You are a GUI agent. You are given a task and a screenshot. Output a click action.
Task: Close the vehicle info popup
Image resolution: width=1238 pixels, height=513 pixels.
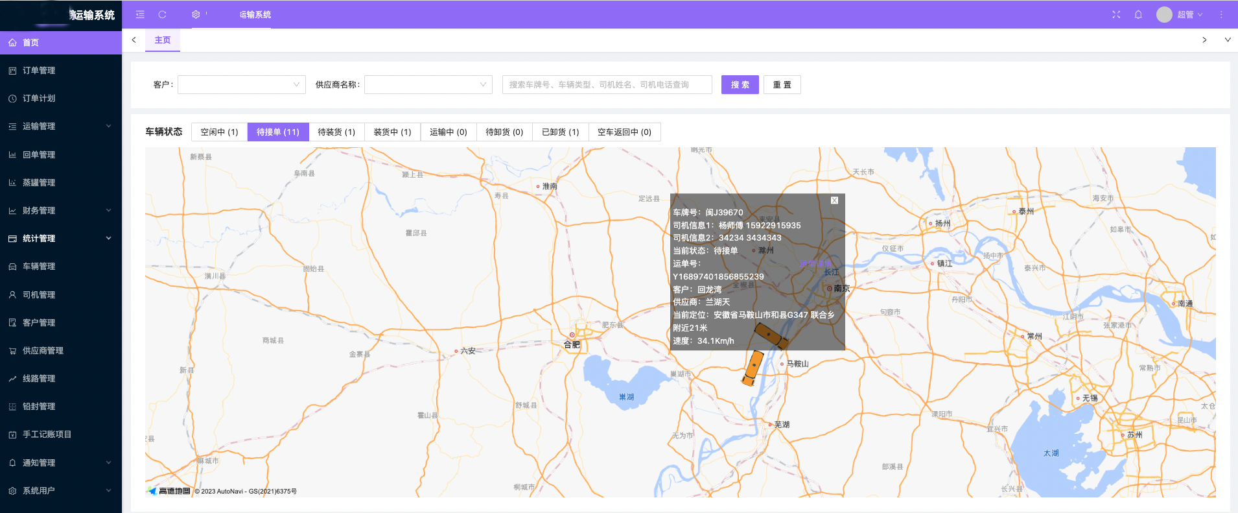pos(835,200)
